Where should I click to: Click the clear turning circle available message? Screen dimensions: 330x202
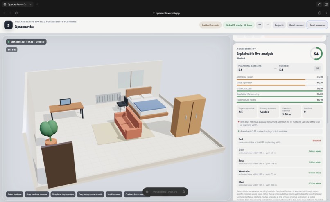tap(280, 131)
